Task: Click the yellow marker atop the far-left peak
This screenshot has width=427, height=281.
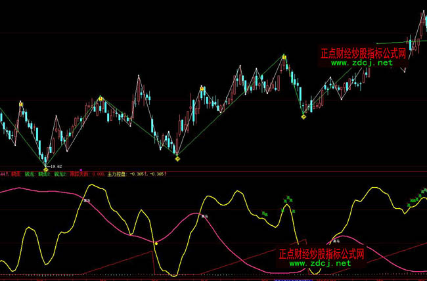Action: pyautogui.click(x=21, y=104)
